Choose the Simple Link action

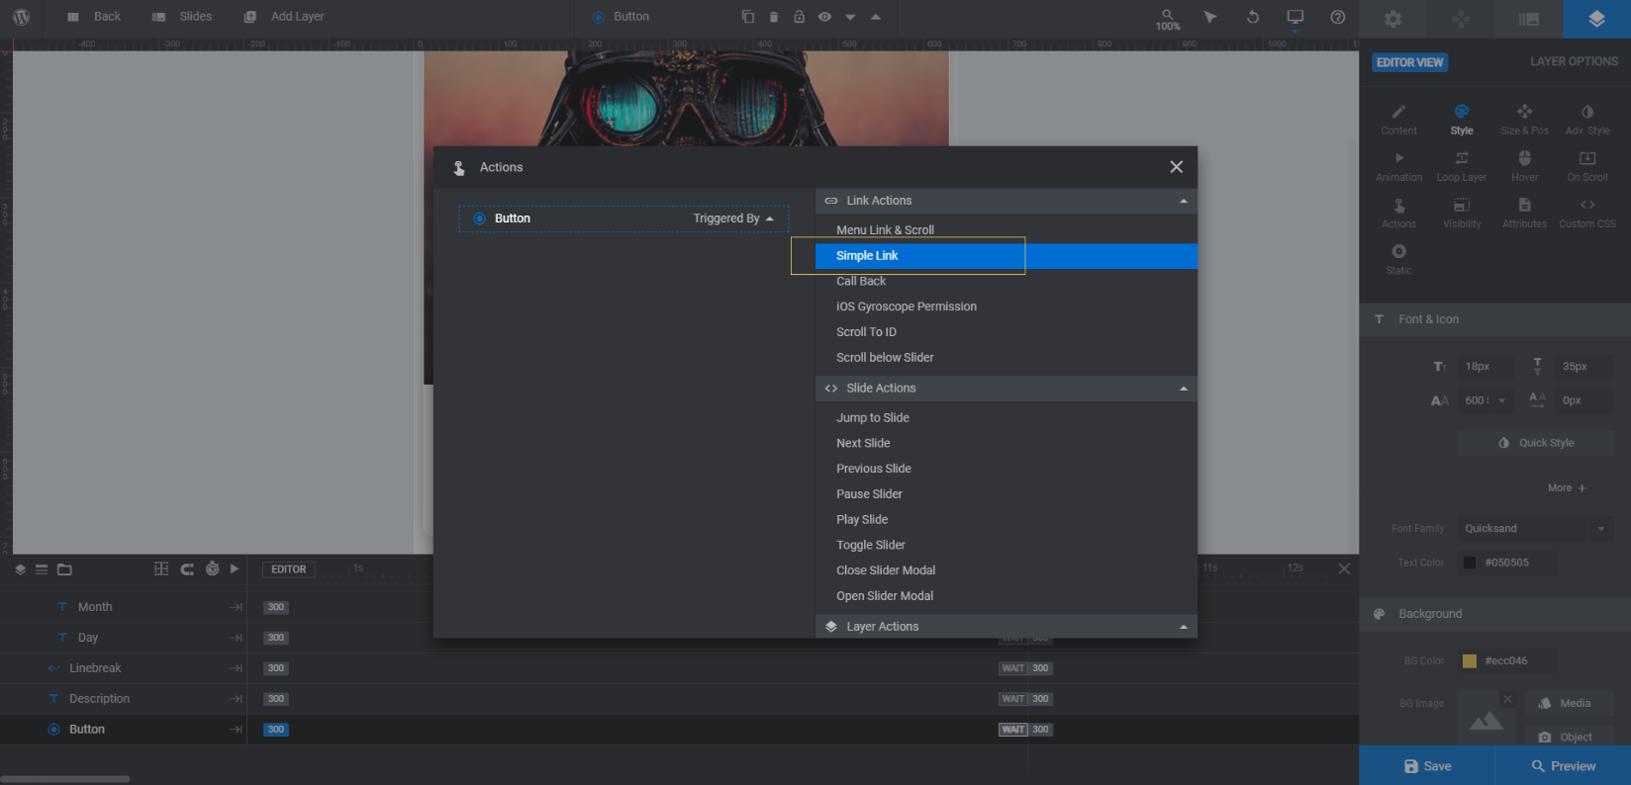pos(1007,256)
